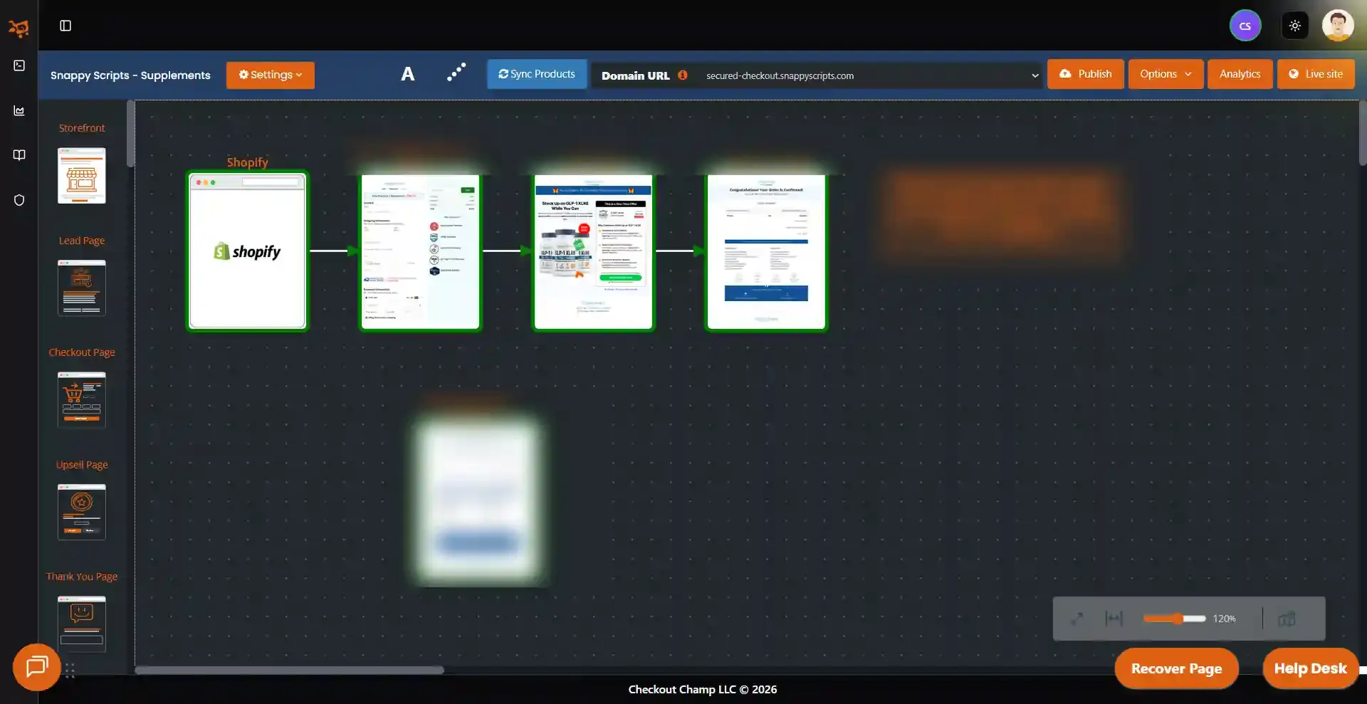Click the fit-to-width icon
Screen dimensions: 1367x704
tap(1114, 619)
